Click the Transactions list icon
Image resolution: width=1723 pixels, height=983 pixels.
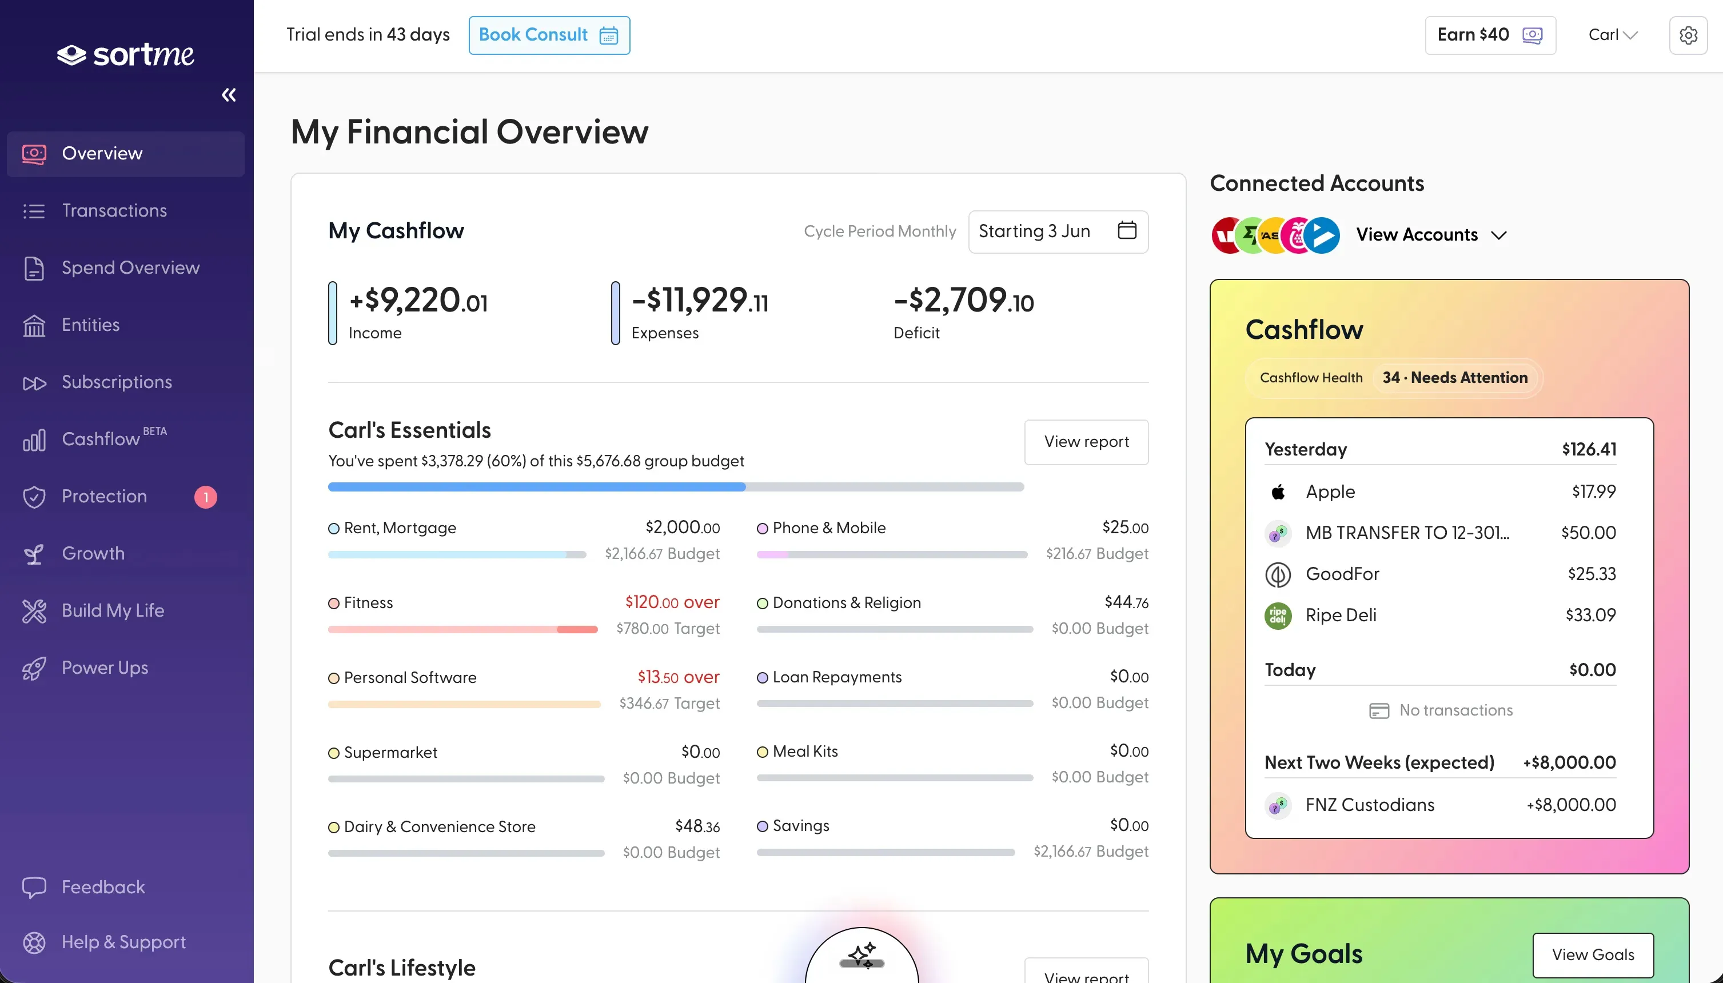coord(34,211)
